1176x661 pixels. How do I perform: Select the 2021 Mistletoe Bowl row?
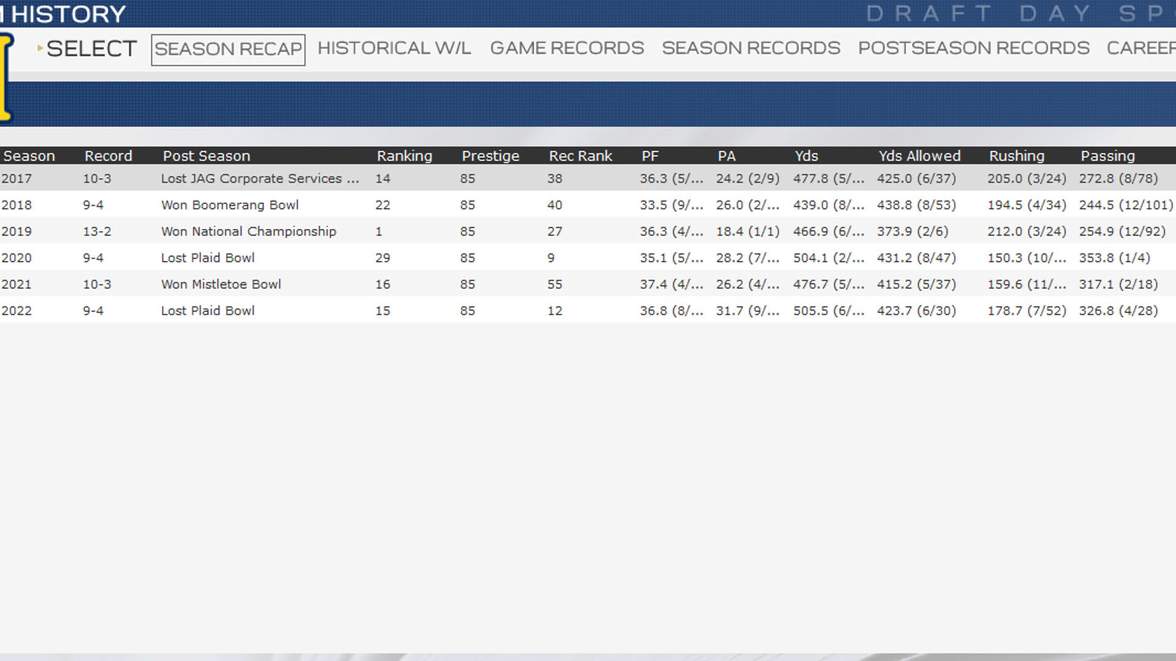point(588,283)
